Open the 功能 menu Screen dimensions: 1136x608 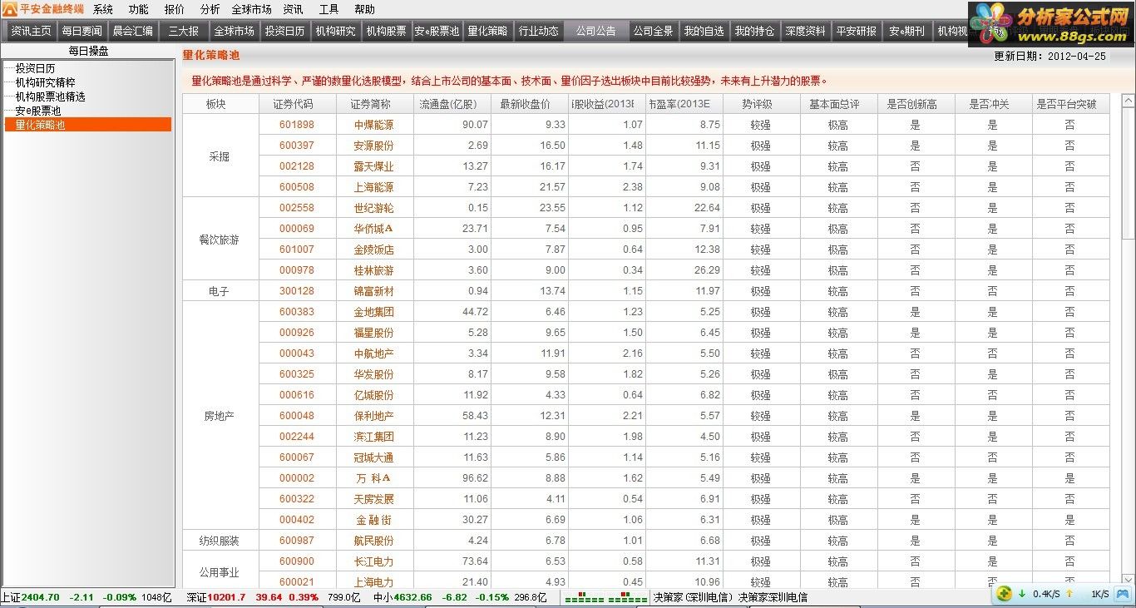point(139,9)
